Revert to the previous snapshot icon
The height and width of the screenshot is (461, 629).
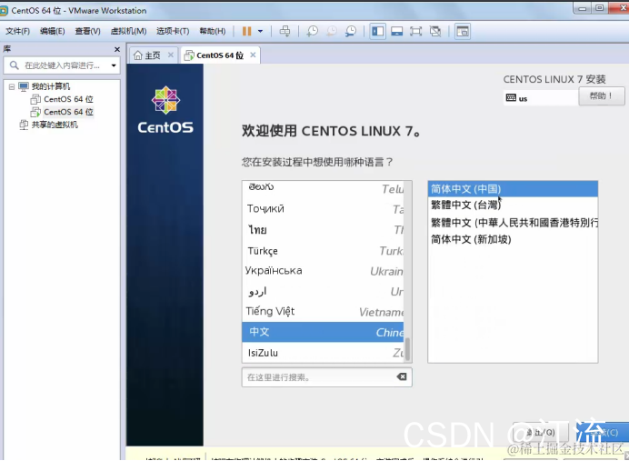click(332, 31)
